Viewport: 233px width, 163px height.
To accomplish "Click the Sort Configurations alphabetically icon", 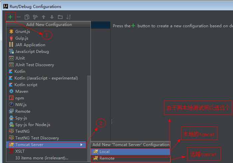I will pos(69,17).
